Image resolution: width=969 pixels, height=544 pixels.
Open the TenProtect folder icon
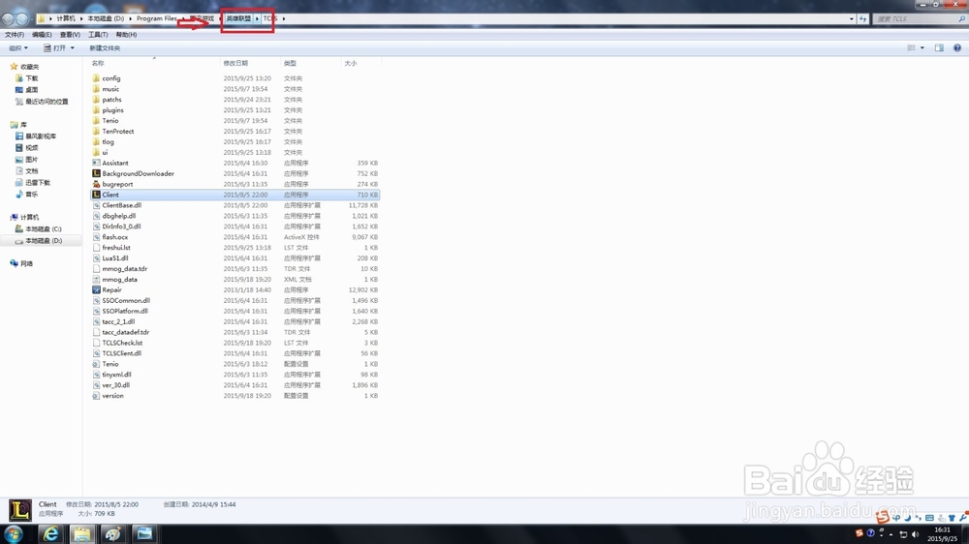96,131
